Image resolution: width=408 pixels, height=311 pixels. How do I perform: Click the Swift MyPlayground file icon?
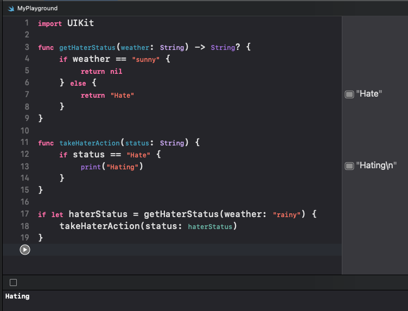(11, 9)
